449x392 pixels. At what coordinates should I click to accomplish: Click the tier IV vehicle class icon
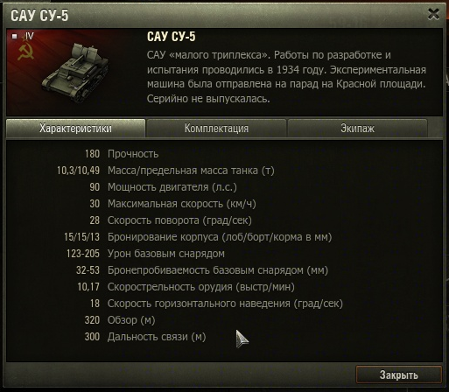click(x=14, y=37)
